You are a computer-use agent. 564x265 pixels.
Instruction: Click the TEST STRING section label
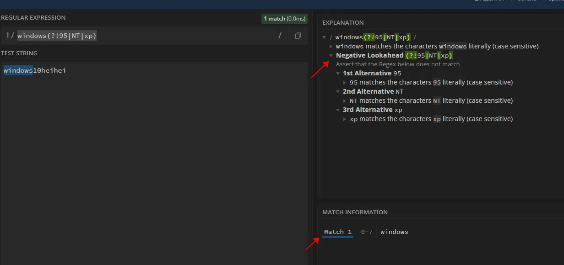coord(19,53)
